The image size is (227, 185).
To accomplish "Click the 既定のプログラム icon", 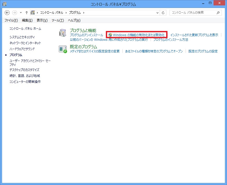I will click(x=63, y=49).
